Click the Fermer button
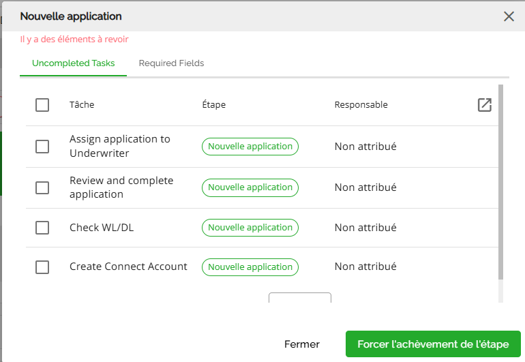 click(x=301, y=344)
